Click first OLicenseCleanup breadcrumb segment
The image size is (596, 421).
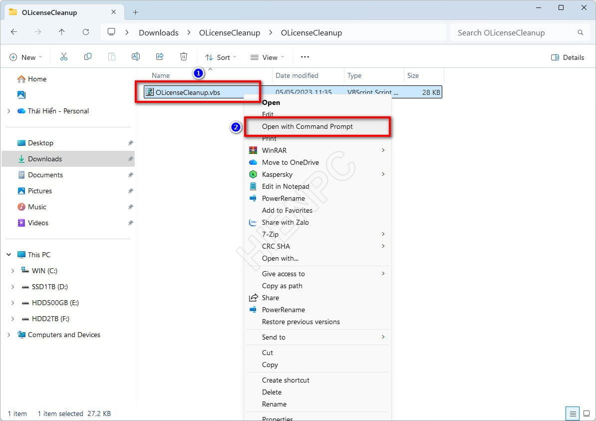(x=230, y=32)
